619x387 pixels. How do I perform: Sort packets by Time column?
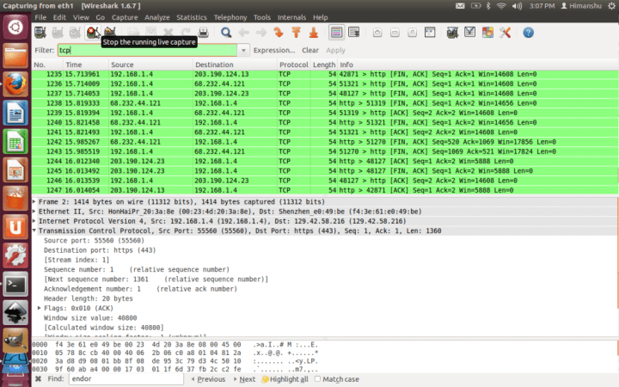tap(86, 64)
